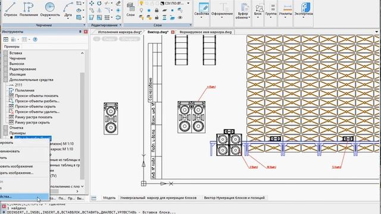Choose the Окружность circle tool

click(x=50, y=10)
